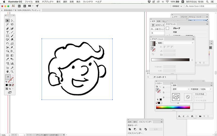
Task: Select the Pen tool
Action: tap(8, 29)
